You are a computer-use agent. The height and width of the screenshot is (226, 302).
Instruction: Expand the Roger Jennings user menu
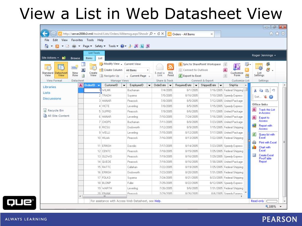tap(264, 55)
